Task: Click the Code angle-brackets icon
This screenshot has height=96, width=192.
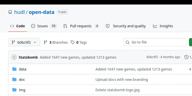Action: point(12,26)
